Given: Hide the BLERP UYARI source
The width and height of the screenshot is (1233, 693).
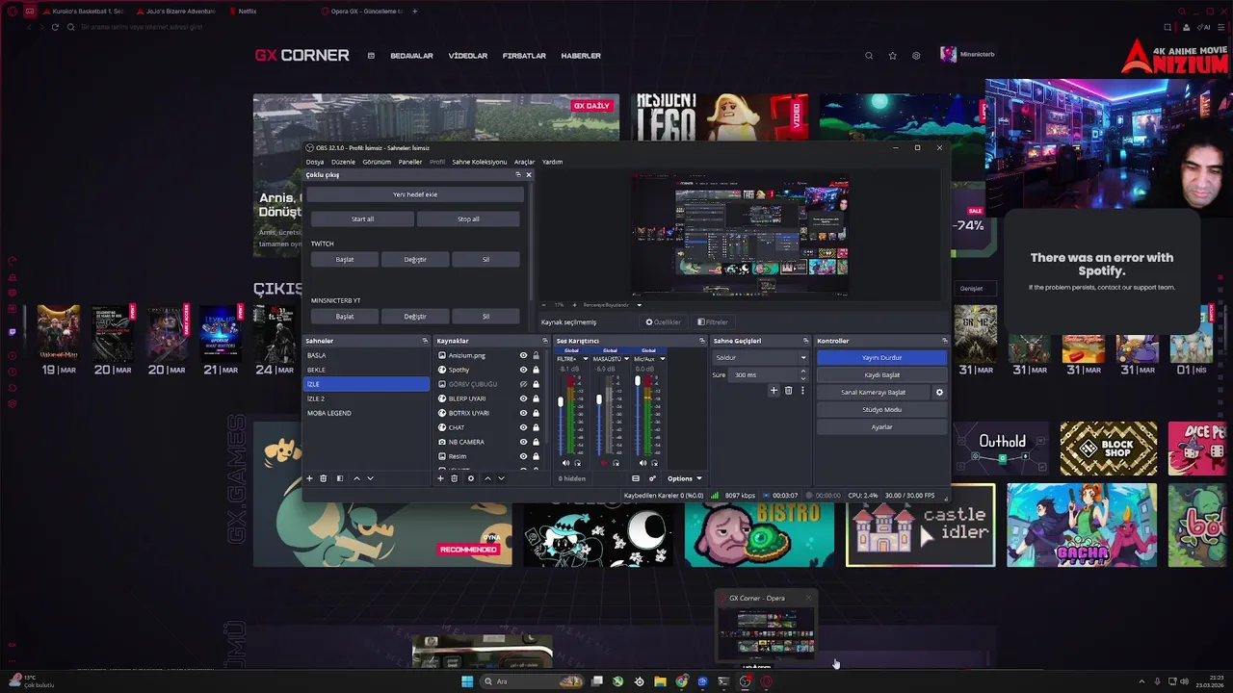Looking at the screenshot, I should [523, 398].
